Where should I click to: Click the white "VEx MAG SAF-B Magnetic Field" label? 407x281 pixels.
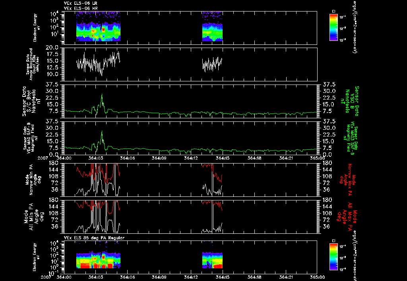point(30,137)
